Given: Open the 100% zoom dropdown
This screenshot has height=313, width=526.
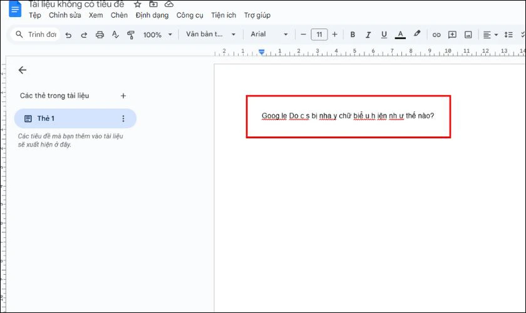Looking at the screenshot, I should tap(158, 34).
